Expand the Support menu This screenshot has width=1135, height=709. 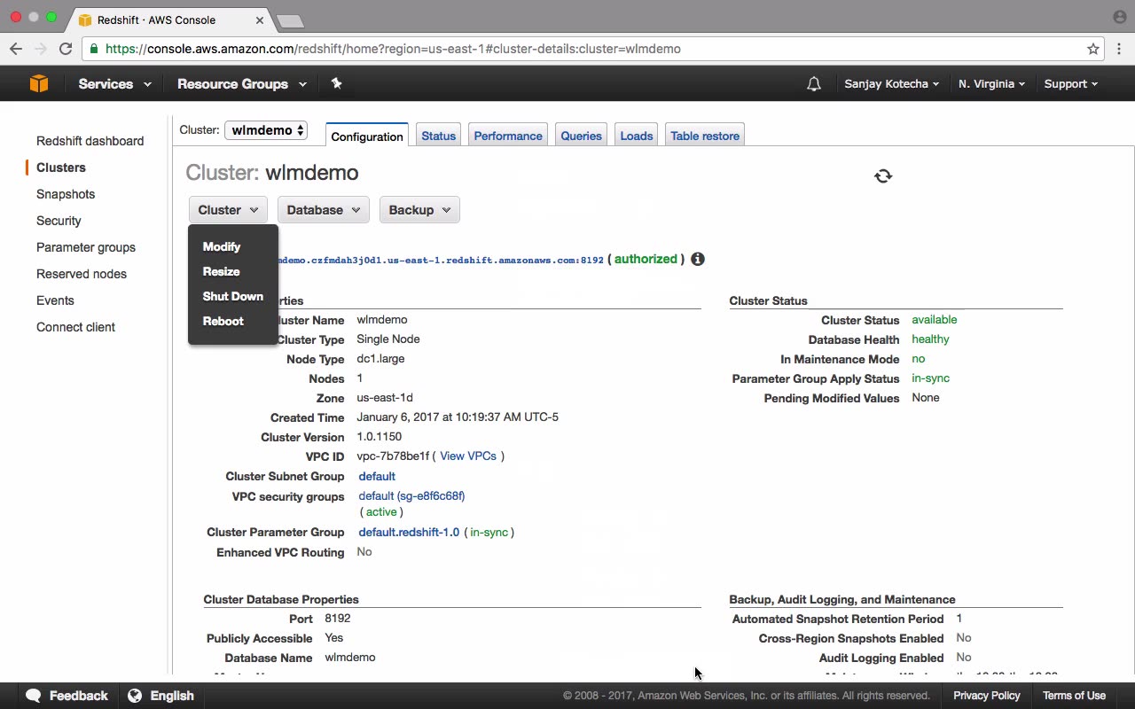coord(1070,84)
